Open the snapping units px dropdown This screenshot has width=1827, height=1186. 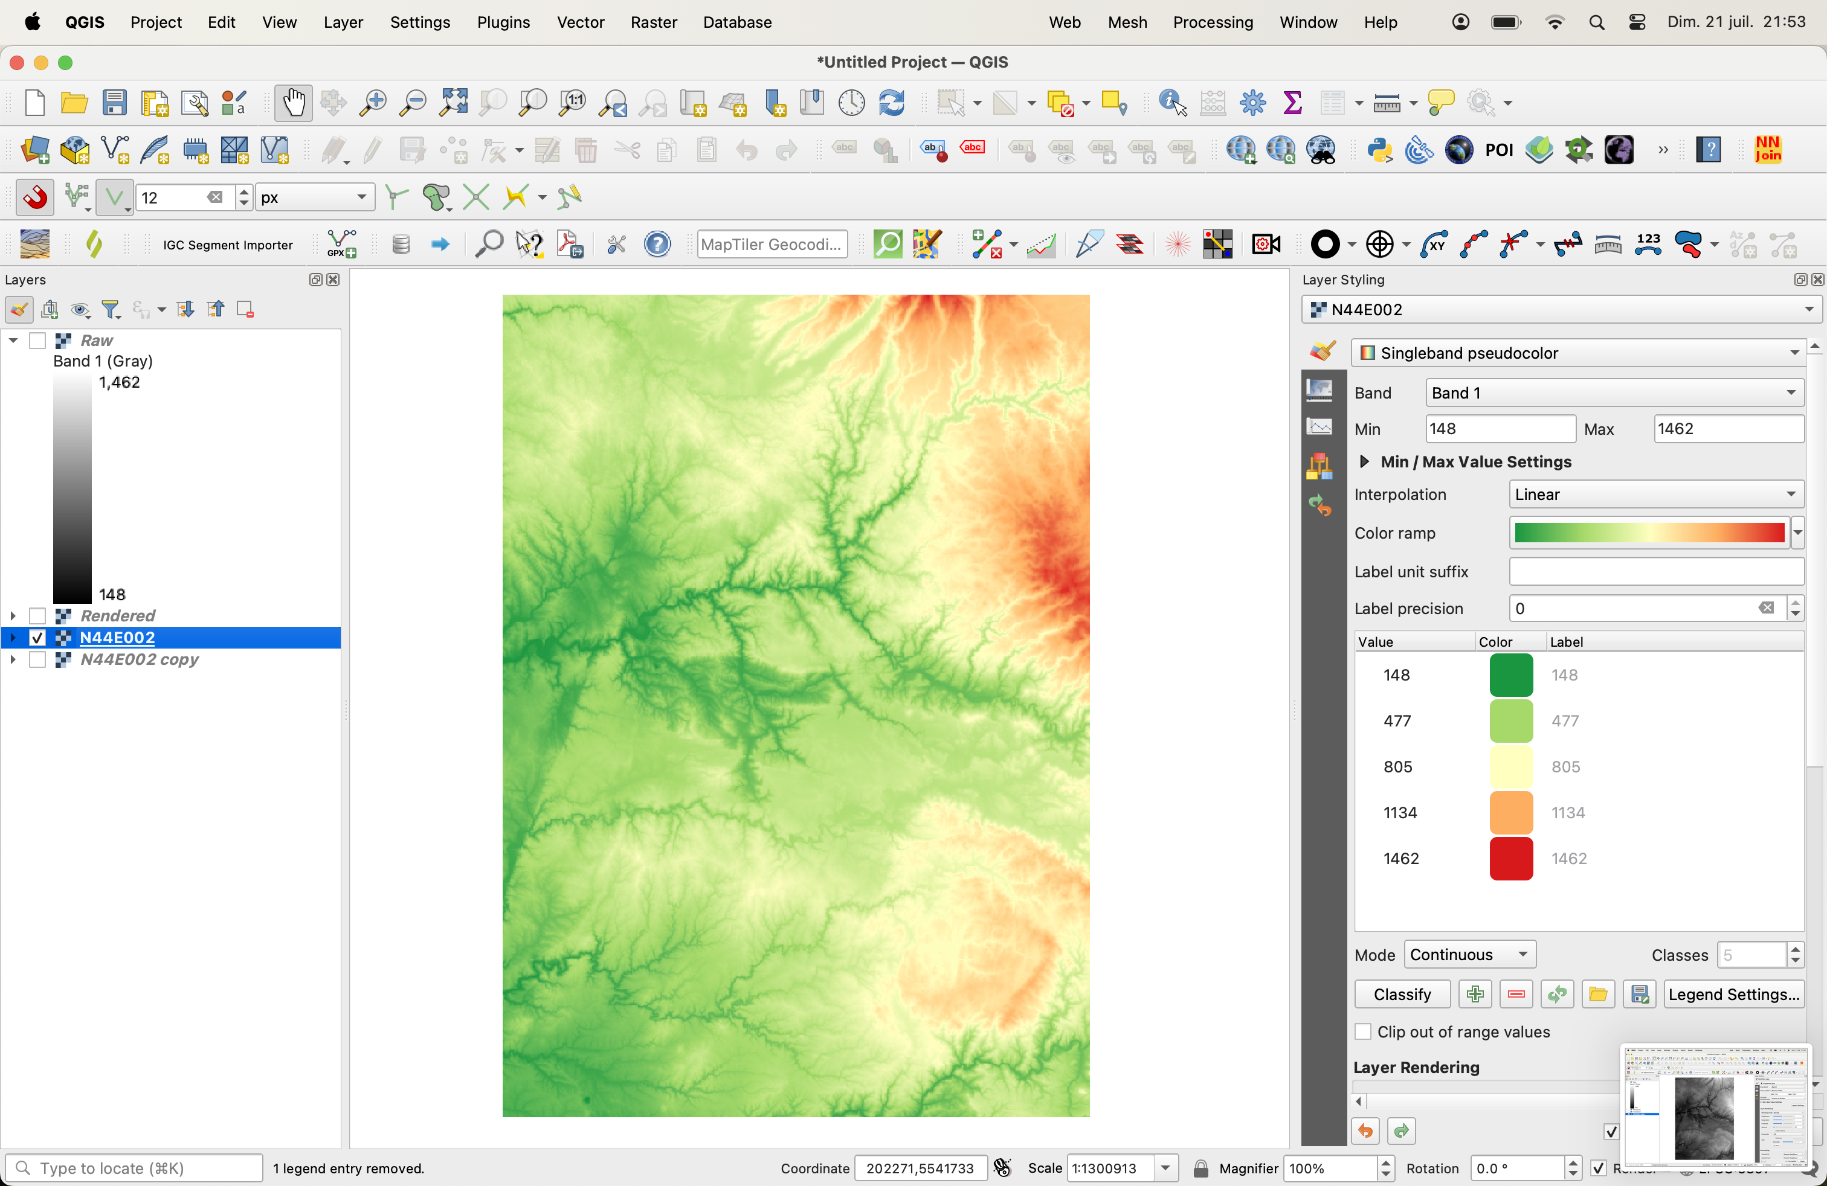coord(315,198)
